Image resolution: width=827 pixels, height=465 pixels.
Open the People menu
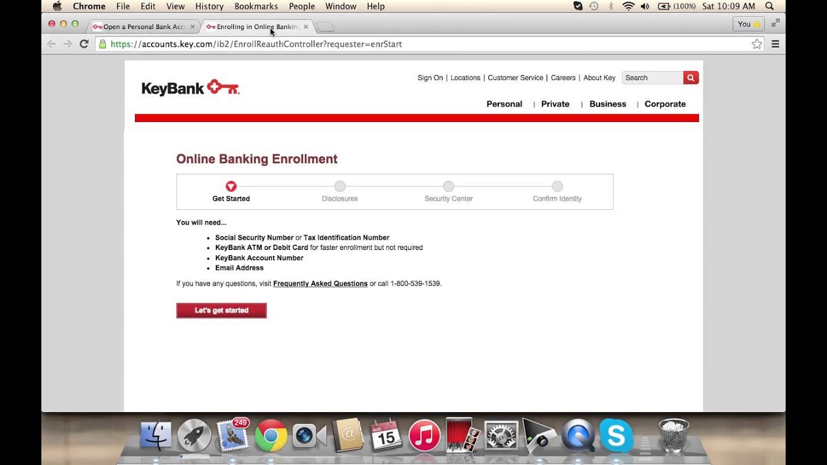click(302, 6)
